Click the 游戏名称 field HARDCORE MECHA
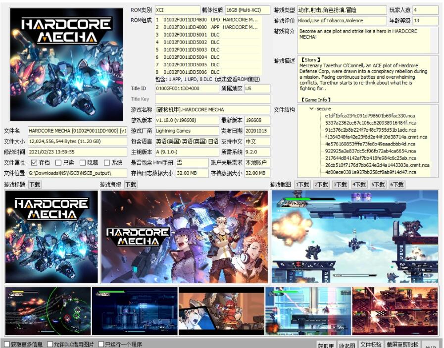 212,109
